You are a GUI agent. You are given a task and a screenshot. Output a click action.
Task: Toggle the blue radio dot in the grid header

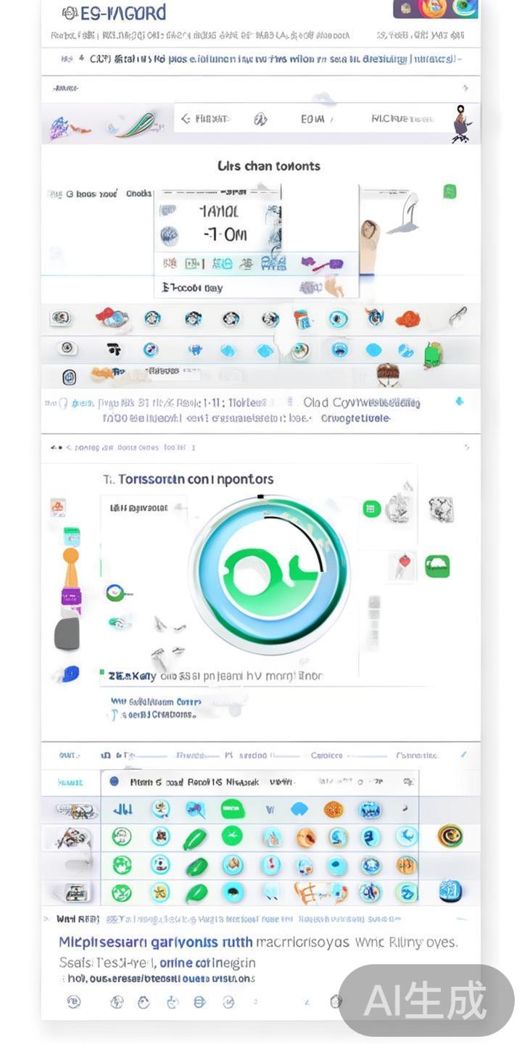coord(114,782)
